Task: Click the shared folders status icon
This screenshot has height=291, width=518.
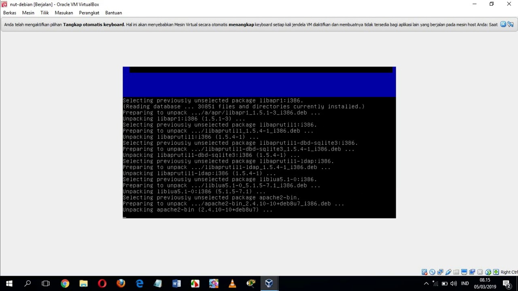Action: coord(456,272)
